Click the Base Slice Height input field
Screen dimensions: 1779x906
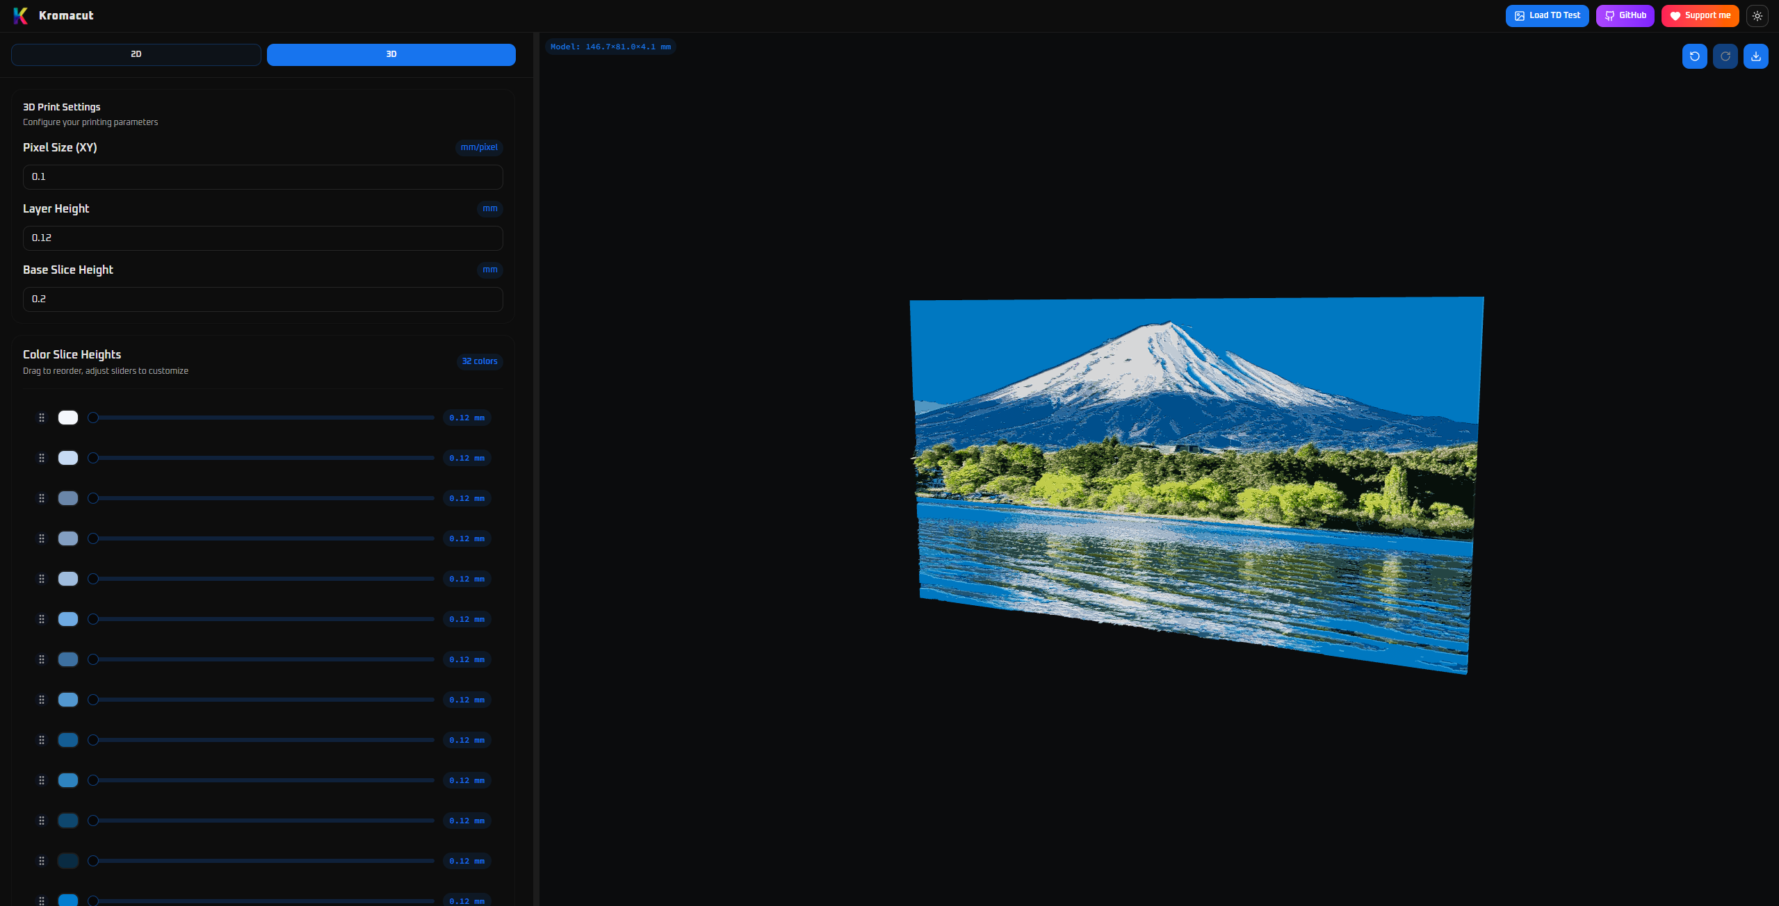[x=263, y=299]
